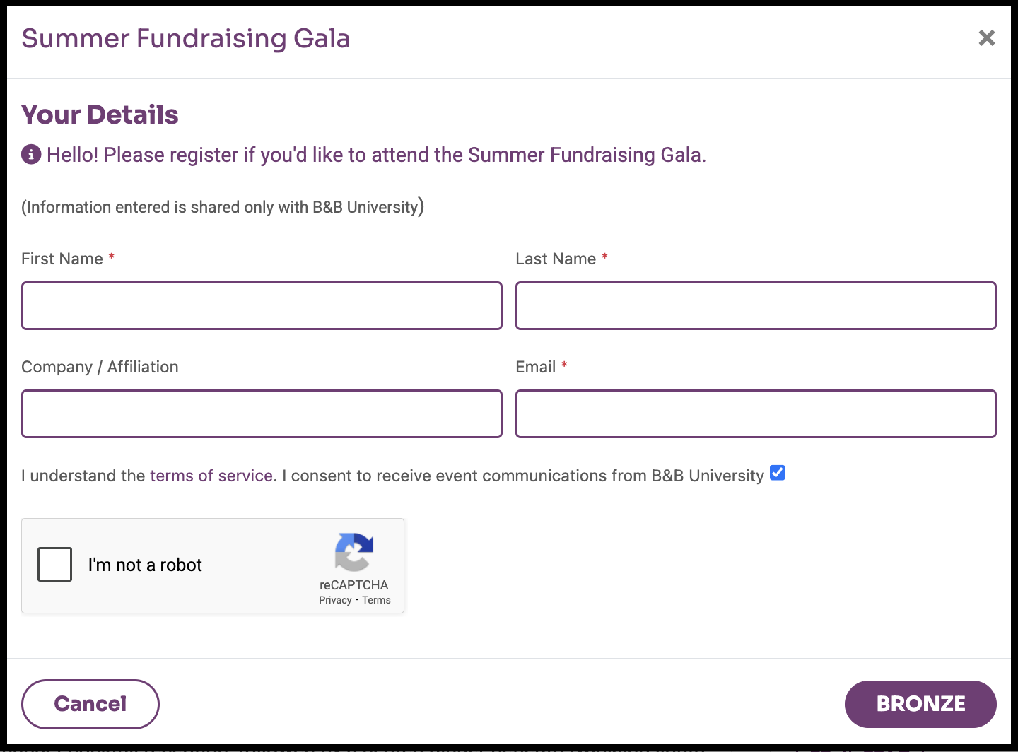This screenshot has width=1018, height=752.
Task: Click into the Company / Affiliation field
Action: tap(262, 413)
